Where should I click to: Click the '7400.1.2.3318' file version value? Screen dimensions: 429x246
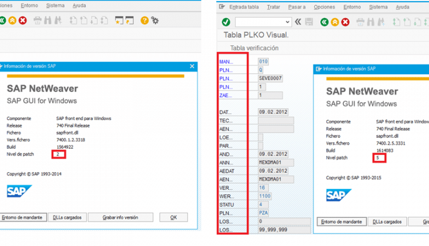tap(70, 140)
